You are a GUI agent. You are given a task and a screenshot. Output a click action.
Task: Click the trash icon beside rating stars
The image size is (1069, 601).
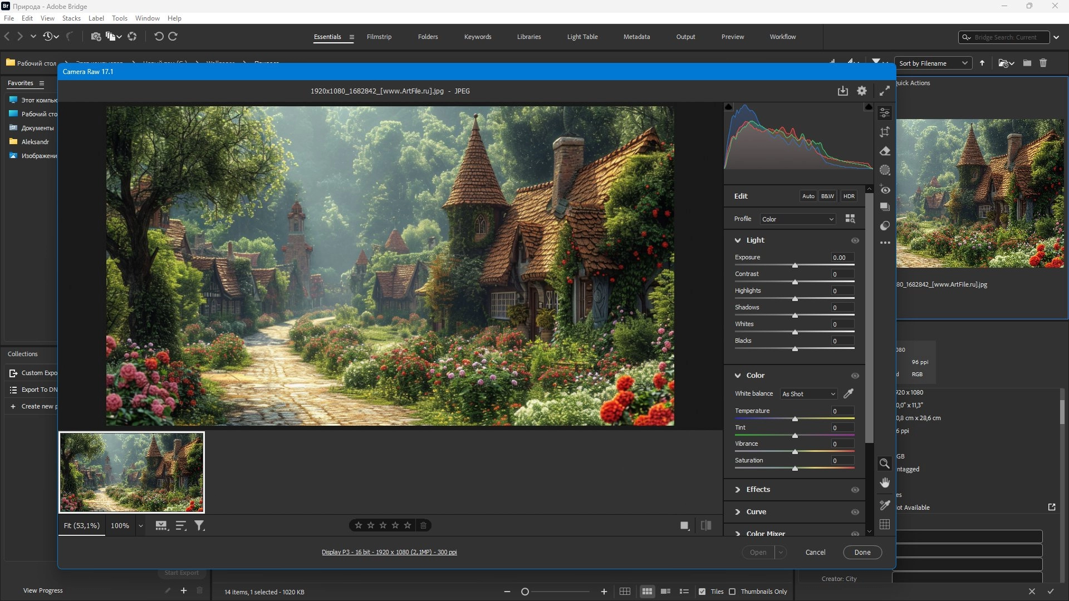423,525
